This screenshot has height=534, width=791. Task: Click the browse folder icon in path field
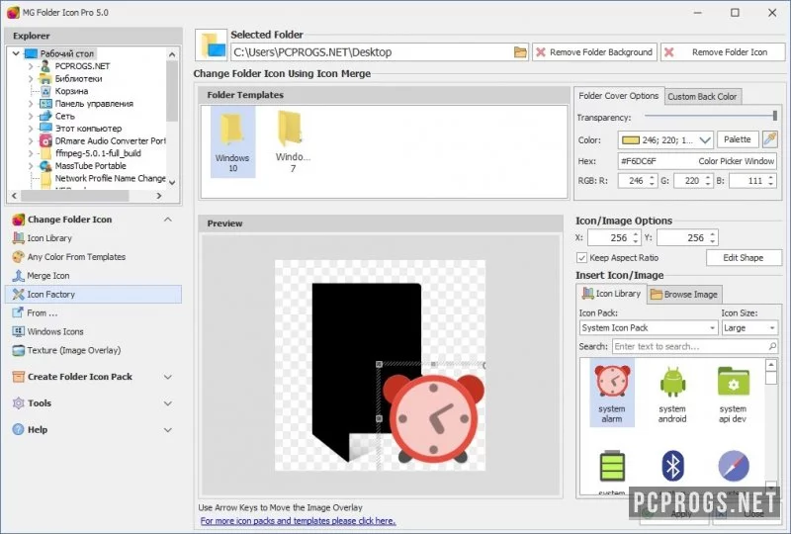click(x=520, y=52)
